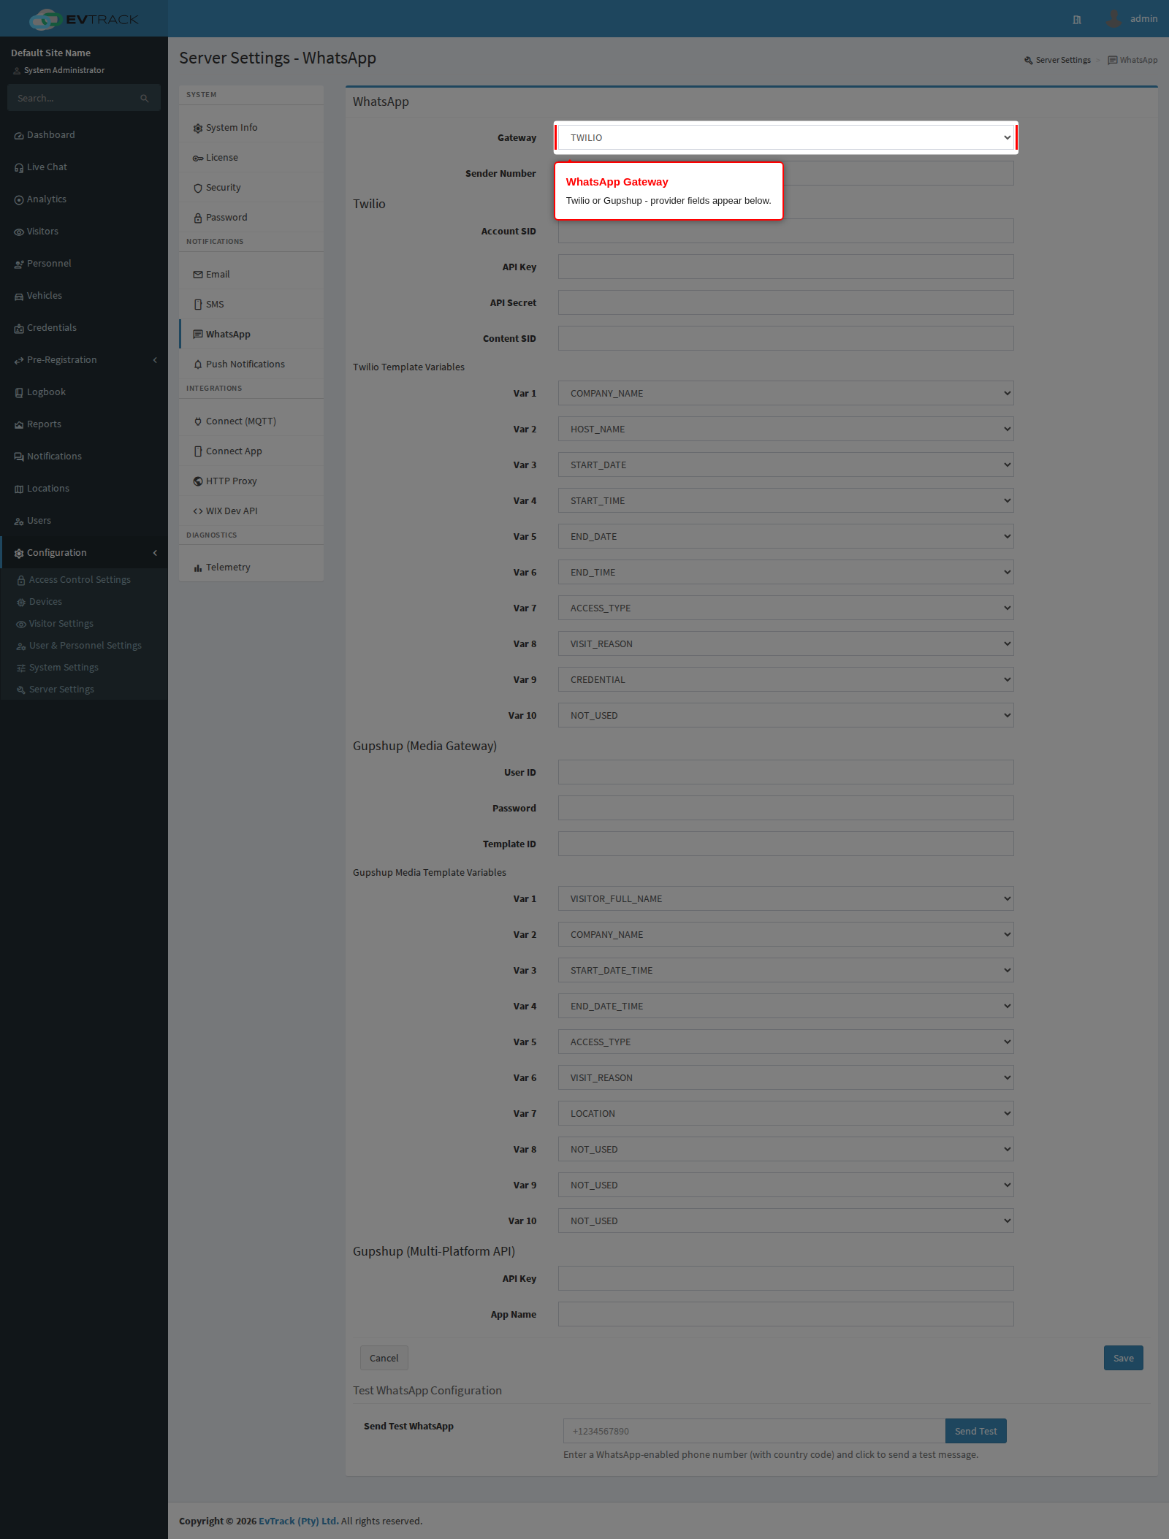The image size is (1169, 1539).
Task: Click the test phone number field
Action: click(x=754, y=1431)
